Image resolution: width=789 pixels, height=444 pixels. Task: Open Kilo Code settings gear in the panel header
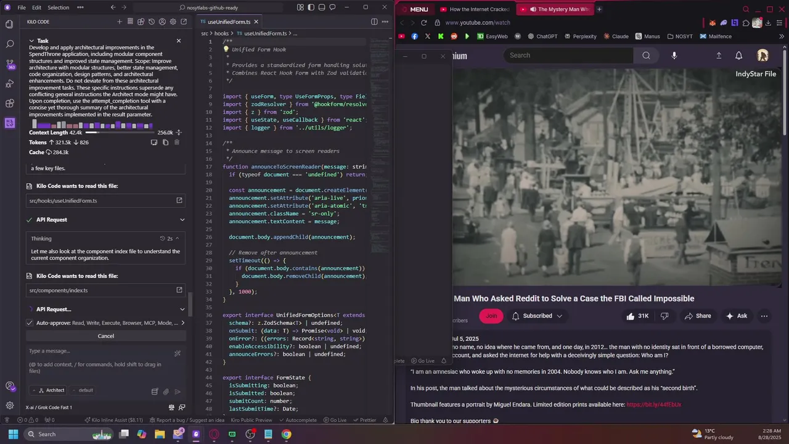click(x=173, y=22)
